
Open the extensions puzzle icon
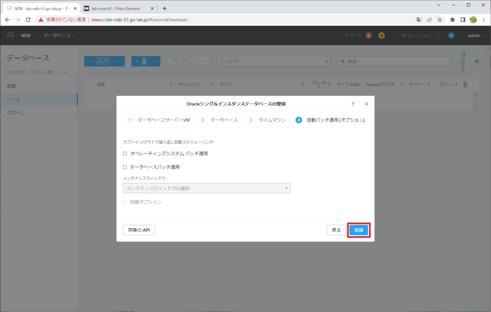point(453,20)
